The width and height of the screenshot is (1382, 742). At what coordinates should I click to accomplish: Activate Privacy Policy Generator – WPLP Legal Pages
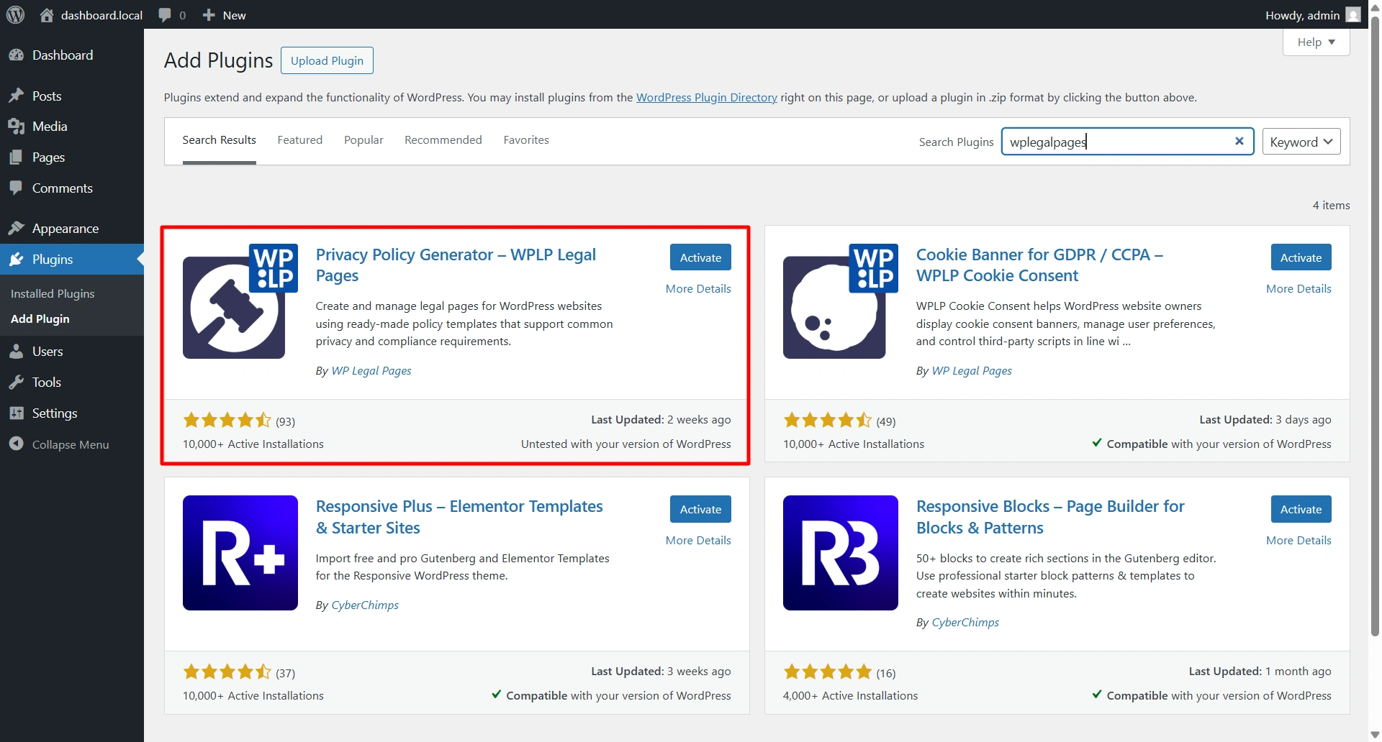pyautogui.click(x=700, y=257)
